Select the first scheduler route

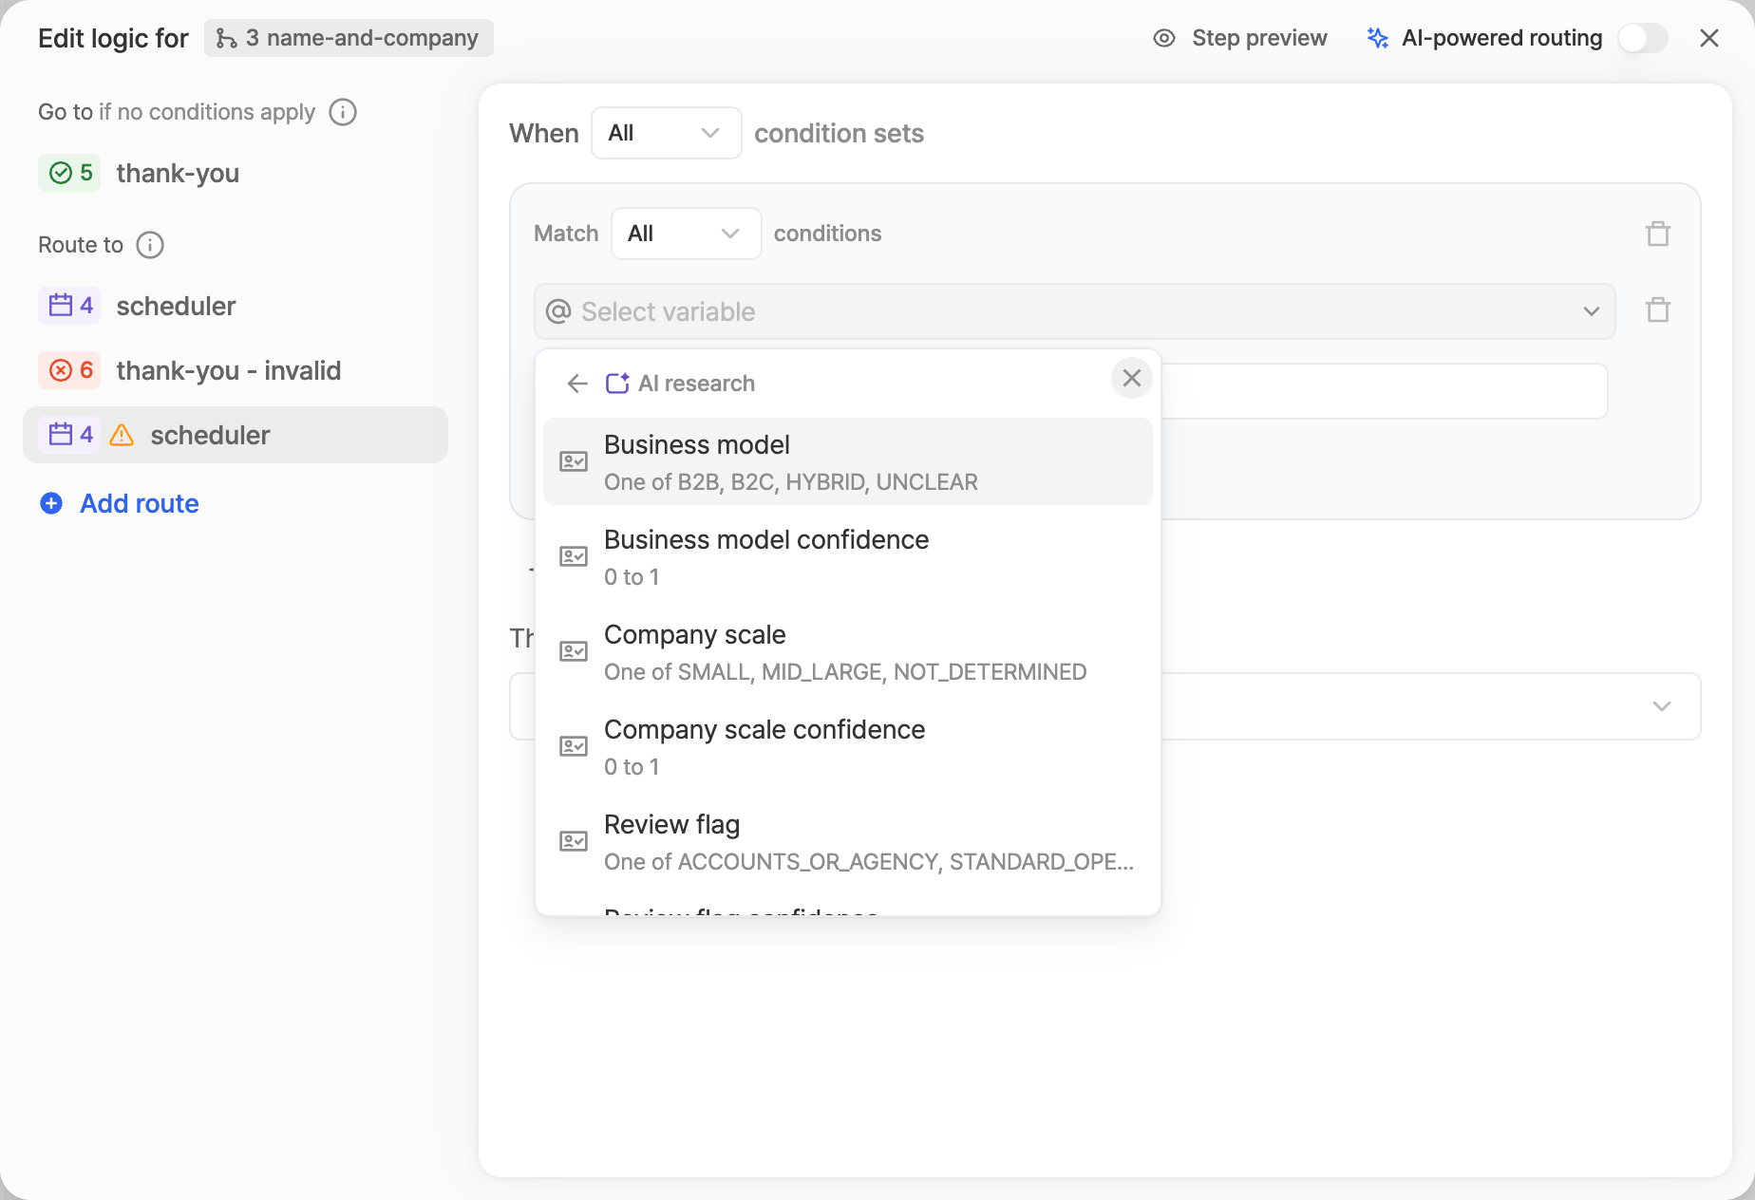[236, 306]
